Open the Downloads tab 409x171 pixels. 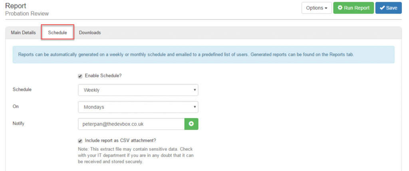click(90, 33)
